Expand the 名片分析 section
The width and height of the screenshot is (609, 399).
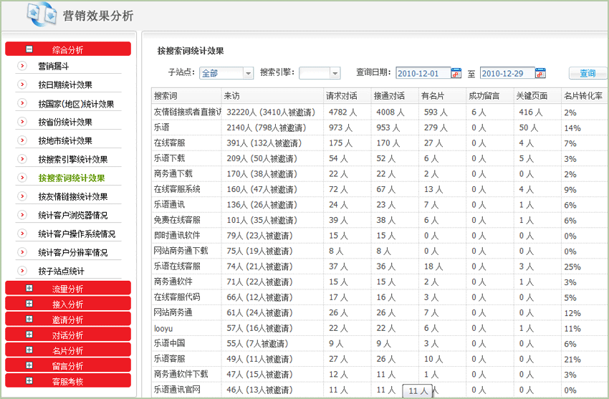click(x=29, y=350)
